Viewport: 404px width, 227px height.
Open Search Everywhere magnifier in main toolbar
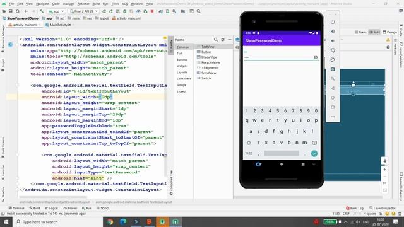199,11
